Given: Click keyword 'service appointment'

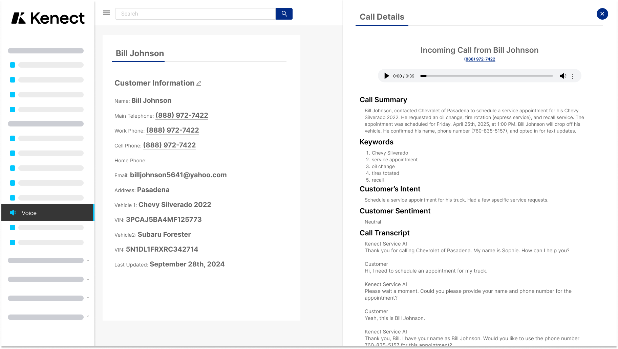Looking at the screenshot, I should point(395,160).
